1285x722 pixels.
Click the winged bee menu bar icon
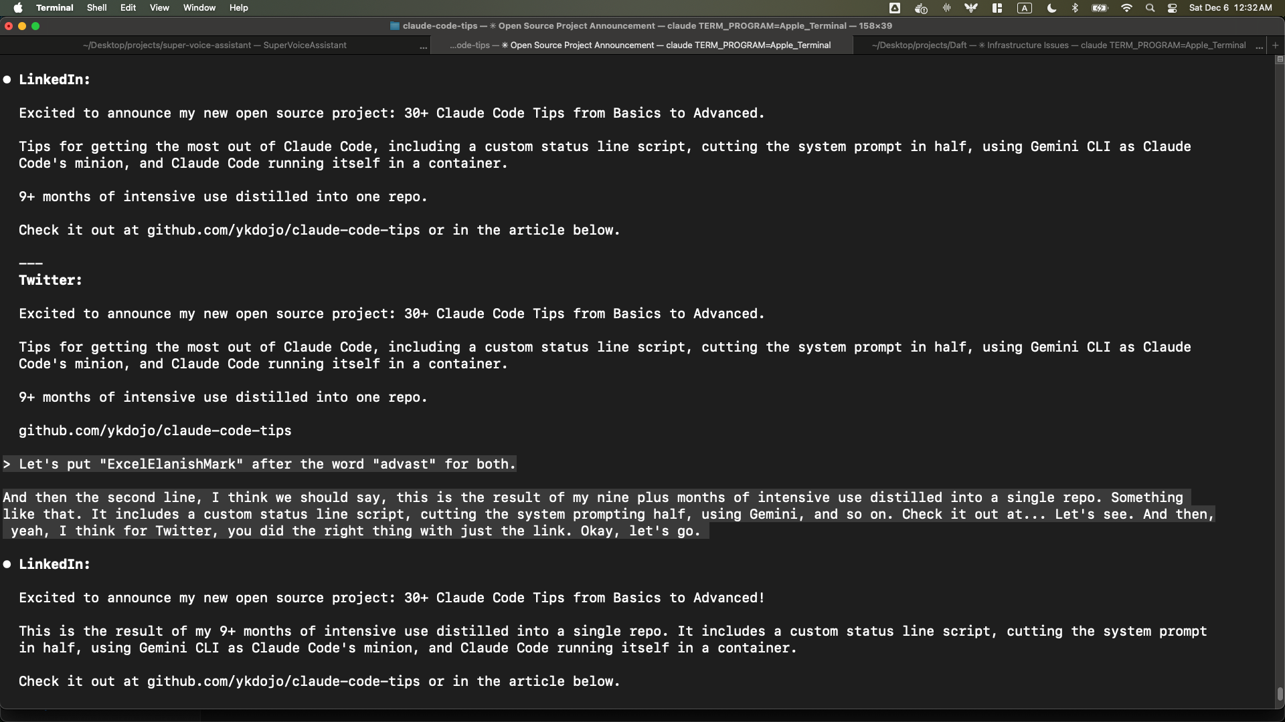971,8
